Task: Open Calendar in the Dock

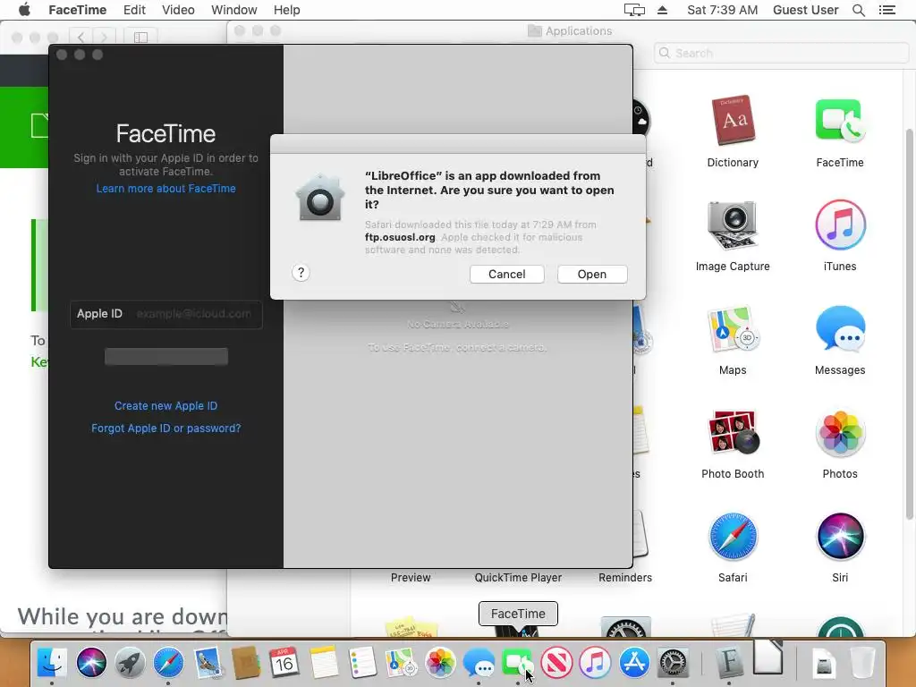Action: point(284,663)
